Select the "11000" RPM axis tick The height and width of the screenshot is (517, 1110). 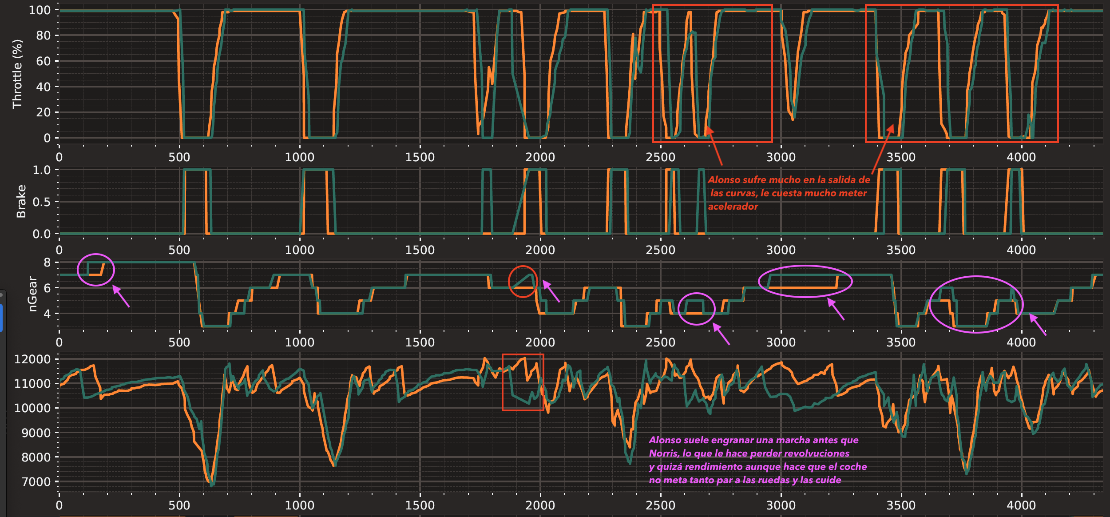click(32, 384)
